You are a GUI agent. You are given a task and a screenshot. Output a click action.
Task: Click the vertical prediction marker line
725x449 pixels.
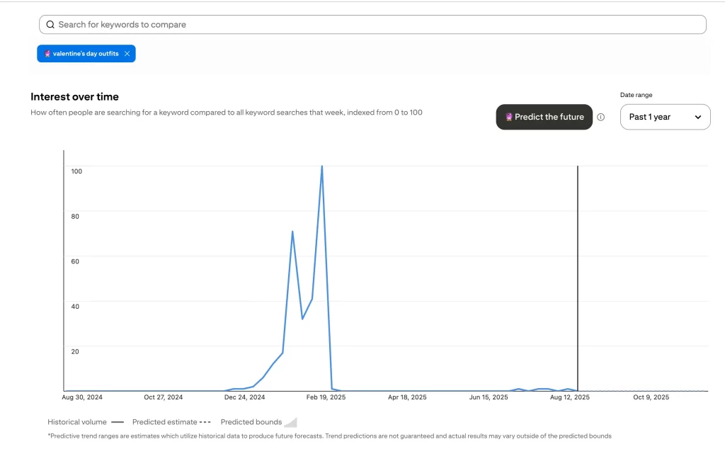click(x=578, y=278)
